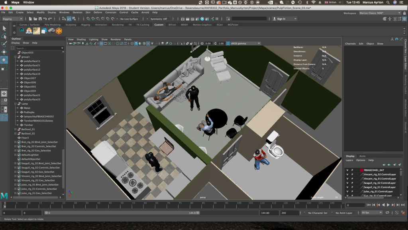Image resolution: width=408 pixels, height=230 pixels.
Task: Click frame 100 on the time slider
Action: point(239,205)
